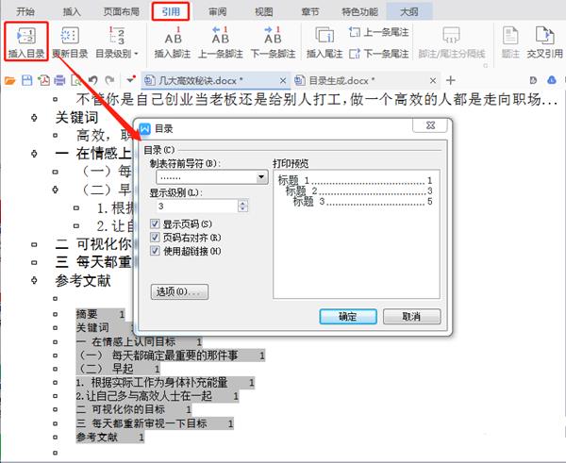Close the 目录生成.docx tab
The width and height of the screenshot is (566, 463).
[433, 80]
